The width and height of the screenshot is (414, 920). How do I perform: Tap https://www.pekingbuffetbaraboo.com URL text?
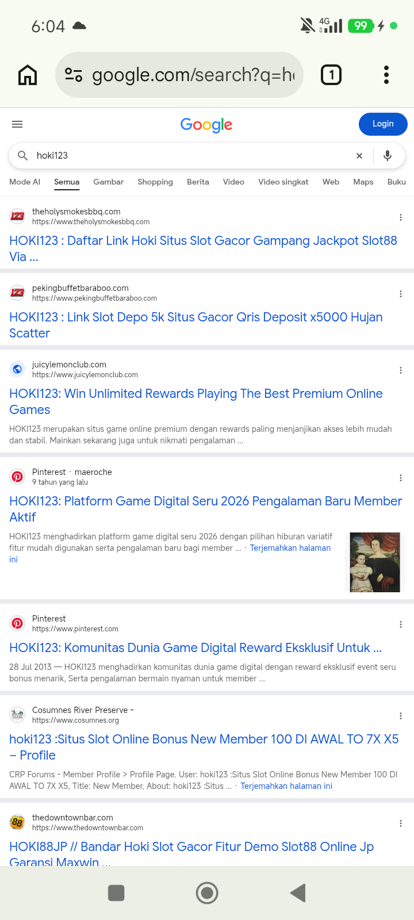[x=95, y=298]
